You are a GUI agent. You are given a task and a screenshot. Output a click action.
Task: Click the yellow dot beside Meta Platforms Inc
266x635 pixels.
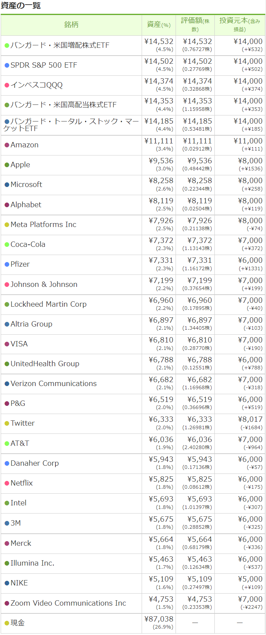tap(7, 225)
